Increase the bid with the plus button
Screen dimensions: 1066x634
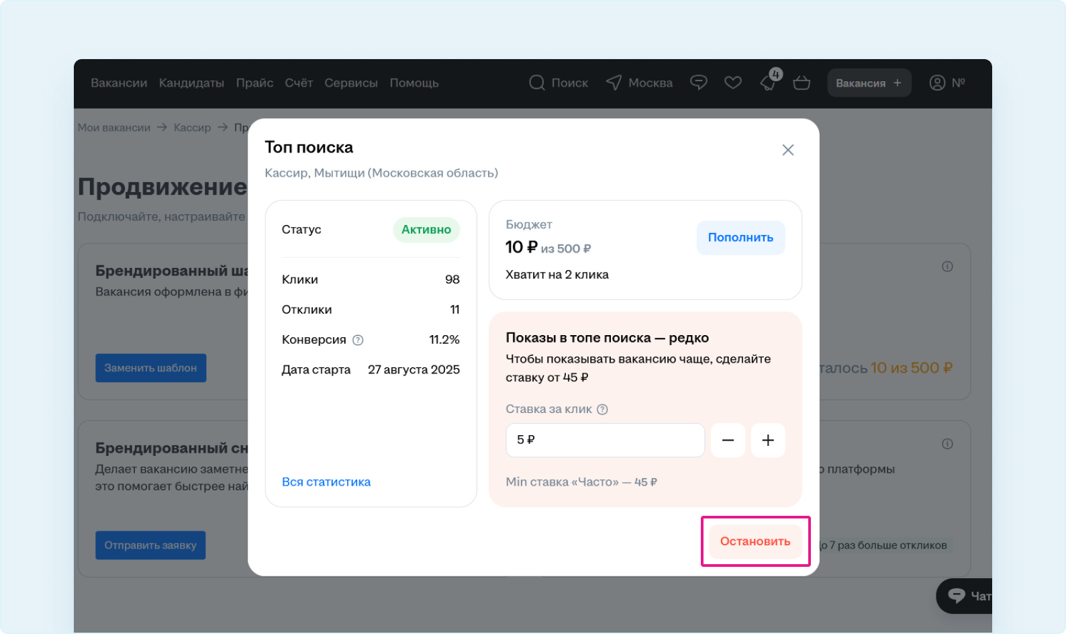click(768, 440)
